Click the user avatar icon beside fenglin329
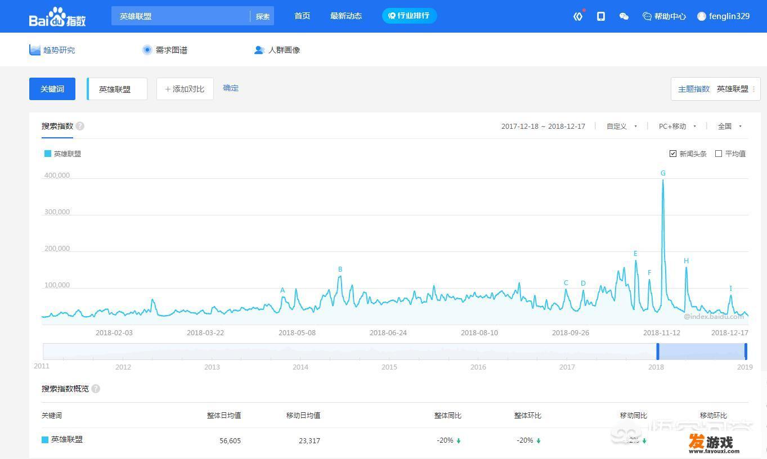767x459 pixels. click(x=702, y=16)
